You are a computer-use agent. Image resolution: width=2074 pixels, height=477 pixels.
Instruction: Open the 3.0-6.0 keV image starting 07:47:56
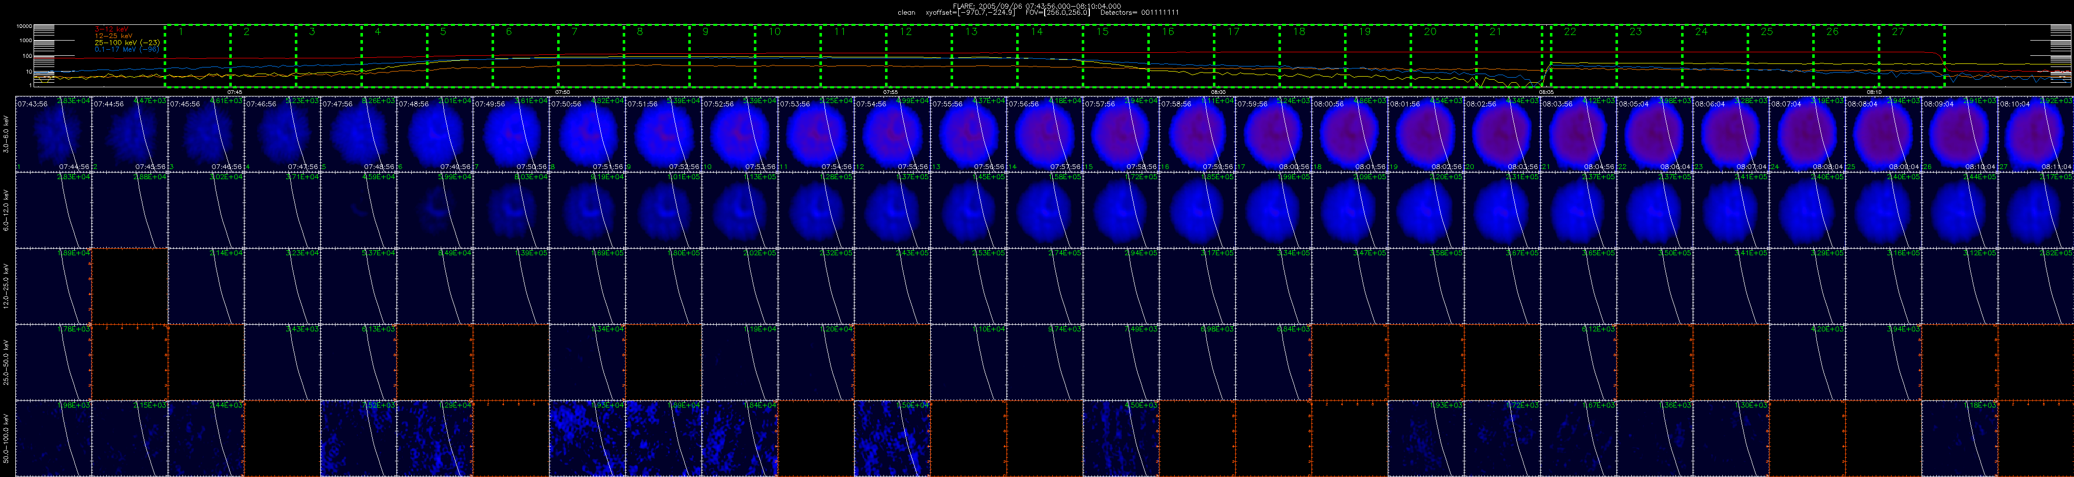pos(358,134)
